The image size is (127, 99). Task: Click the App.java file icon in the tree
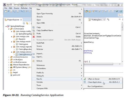click(17, 39)
